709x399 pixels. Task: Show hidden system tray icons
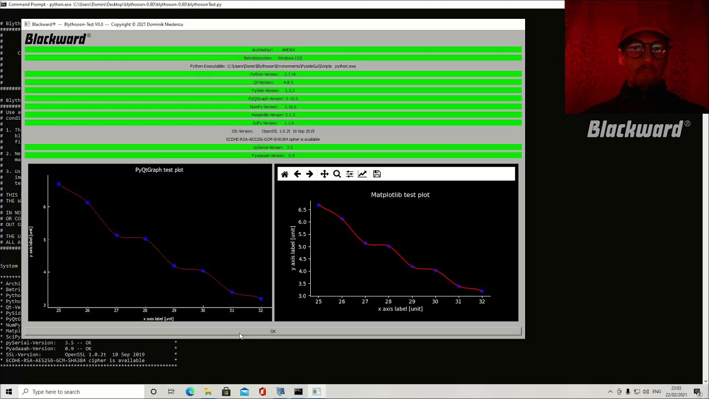click(x=610, y=392)
